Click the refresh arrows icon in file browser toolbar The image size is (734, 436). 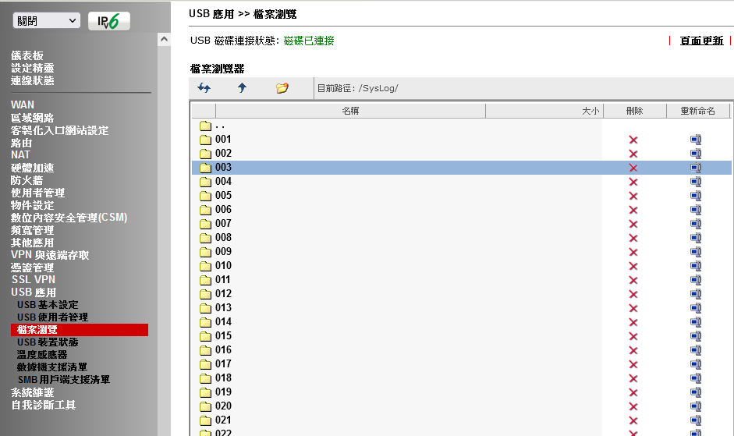(x=204, y=88)
